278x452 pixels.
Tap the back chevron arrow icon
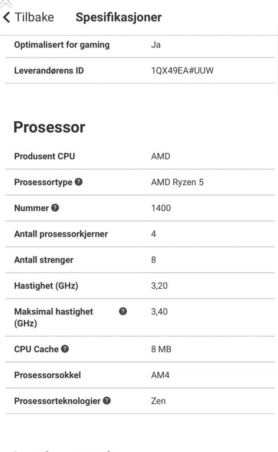point(7,17)
